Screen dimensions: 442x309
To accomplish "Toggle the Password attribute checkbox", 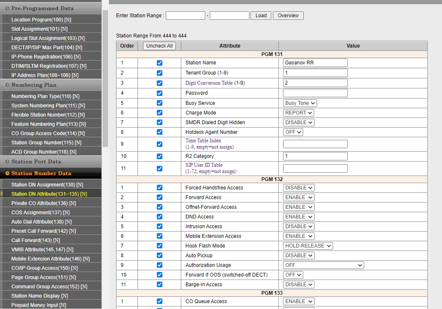I will click(159, 93).
